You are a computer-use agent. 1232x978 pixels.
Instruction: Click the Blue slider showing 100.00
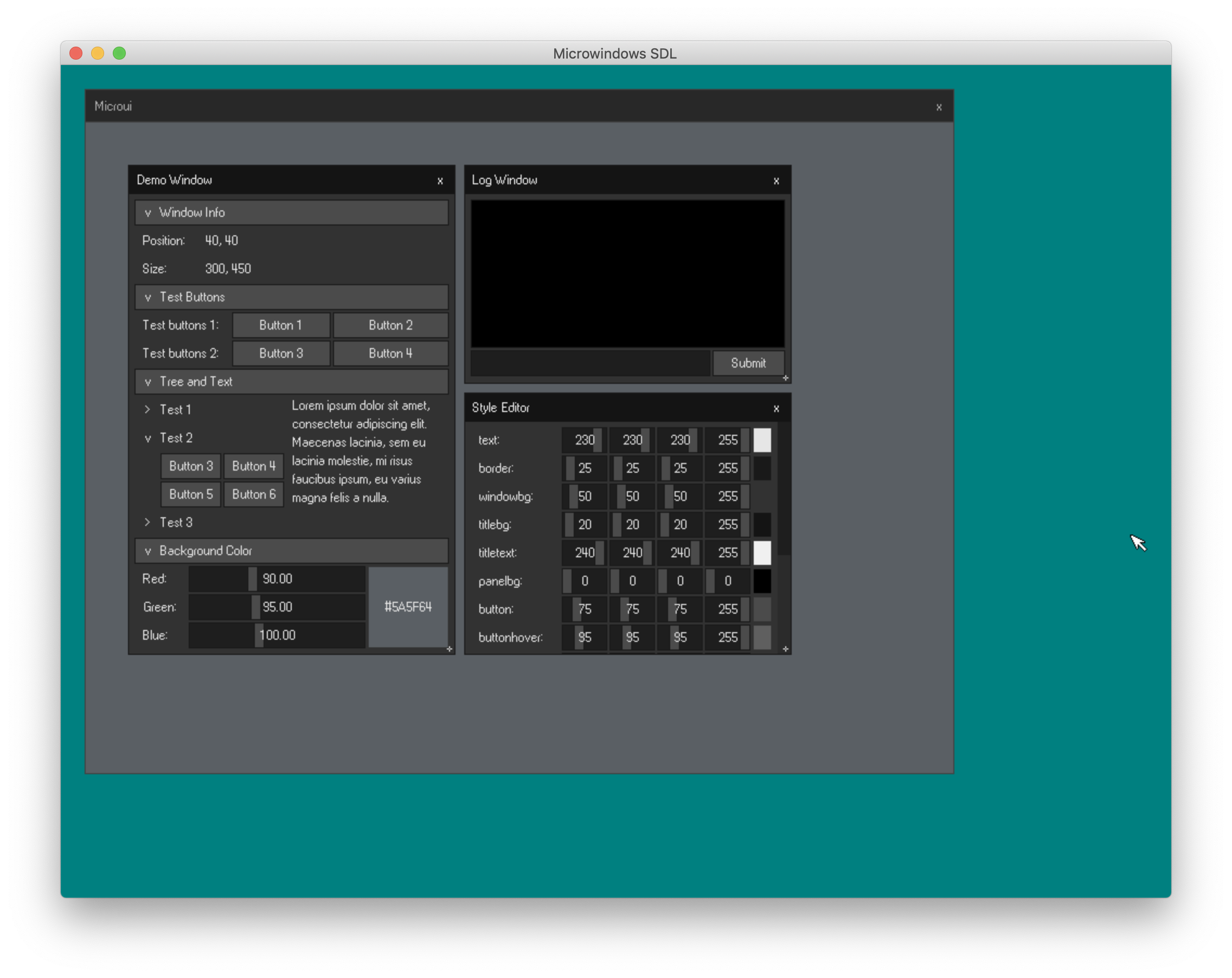tap(277, 635)
